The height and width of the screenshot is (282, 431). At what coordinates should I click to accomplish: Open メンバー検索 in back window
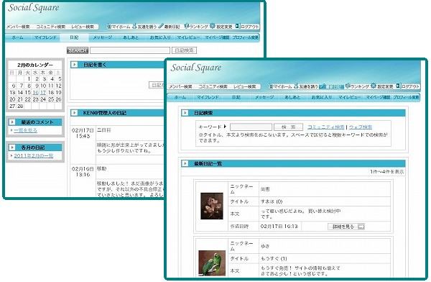pos(18,27)
